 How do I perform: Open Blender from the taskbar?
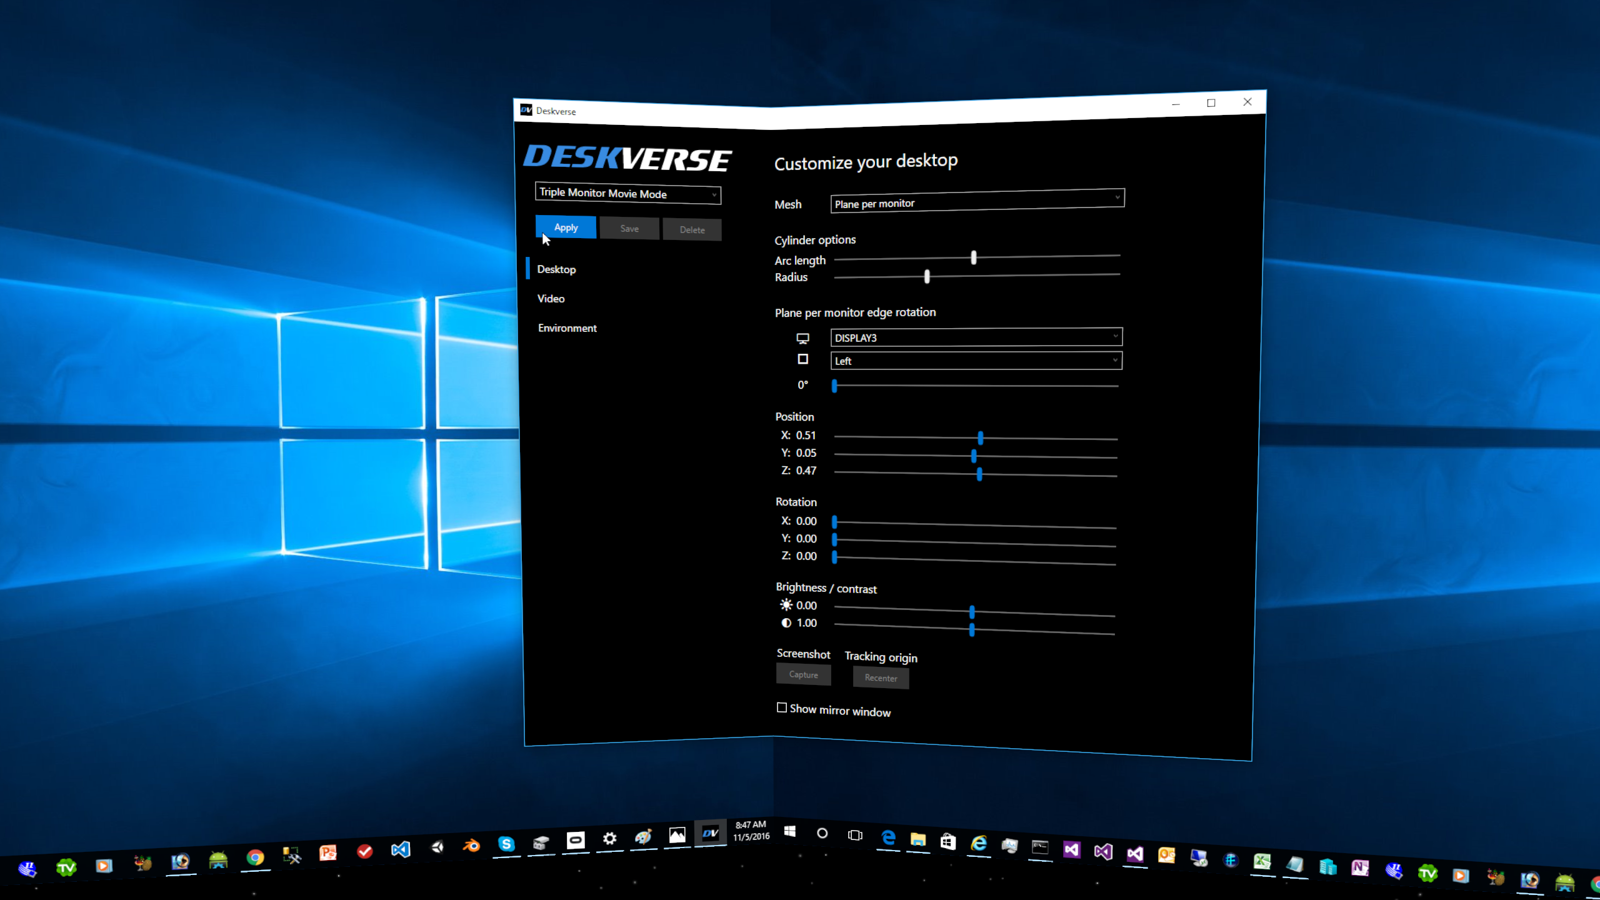point(471,846)
